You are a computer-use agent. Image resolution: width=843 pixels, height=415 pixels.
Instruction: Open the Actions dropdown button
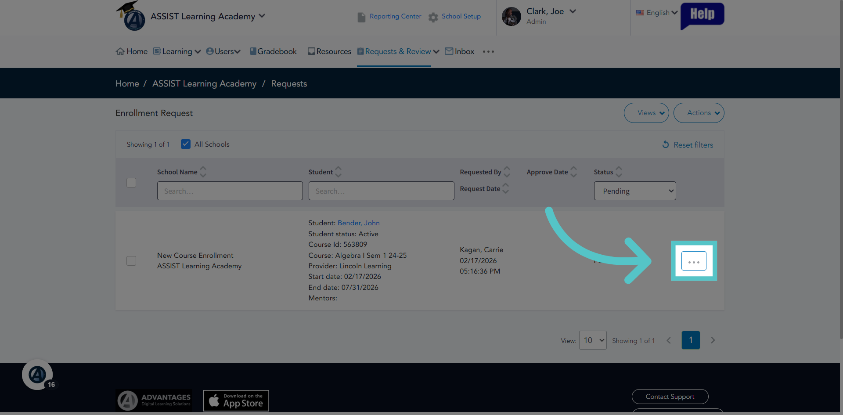(x=699, y=113)
